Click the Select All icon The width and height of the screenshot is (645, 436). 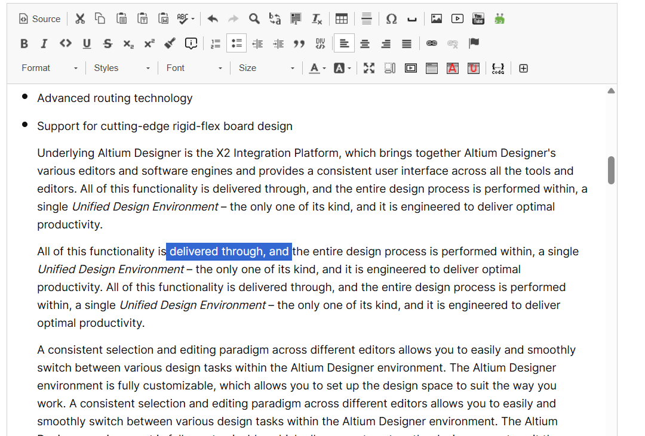coord(296,19)
